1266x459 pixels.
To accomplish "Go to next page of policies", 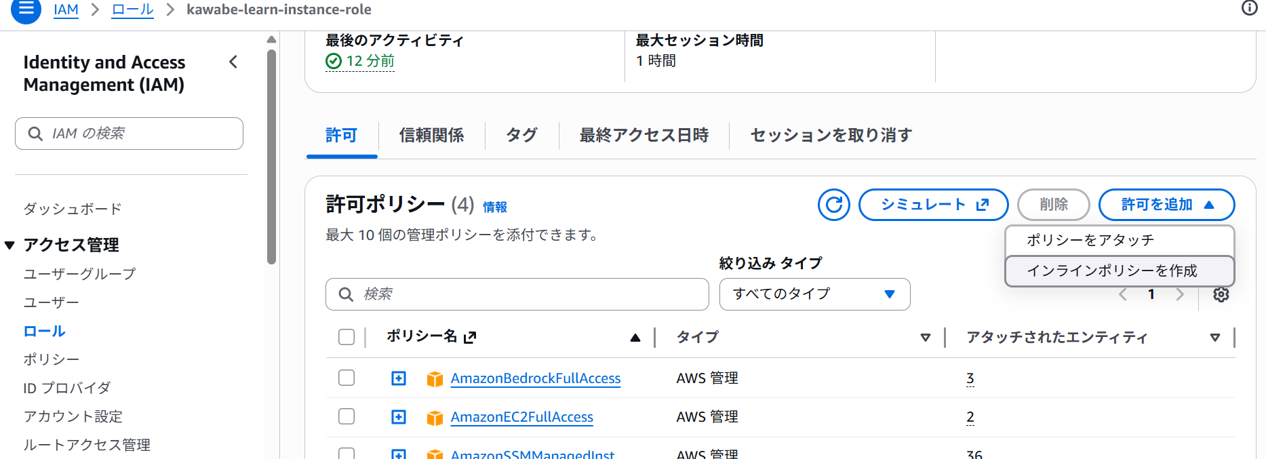I will click(x=1180, y=294).
